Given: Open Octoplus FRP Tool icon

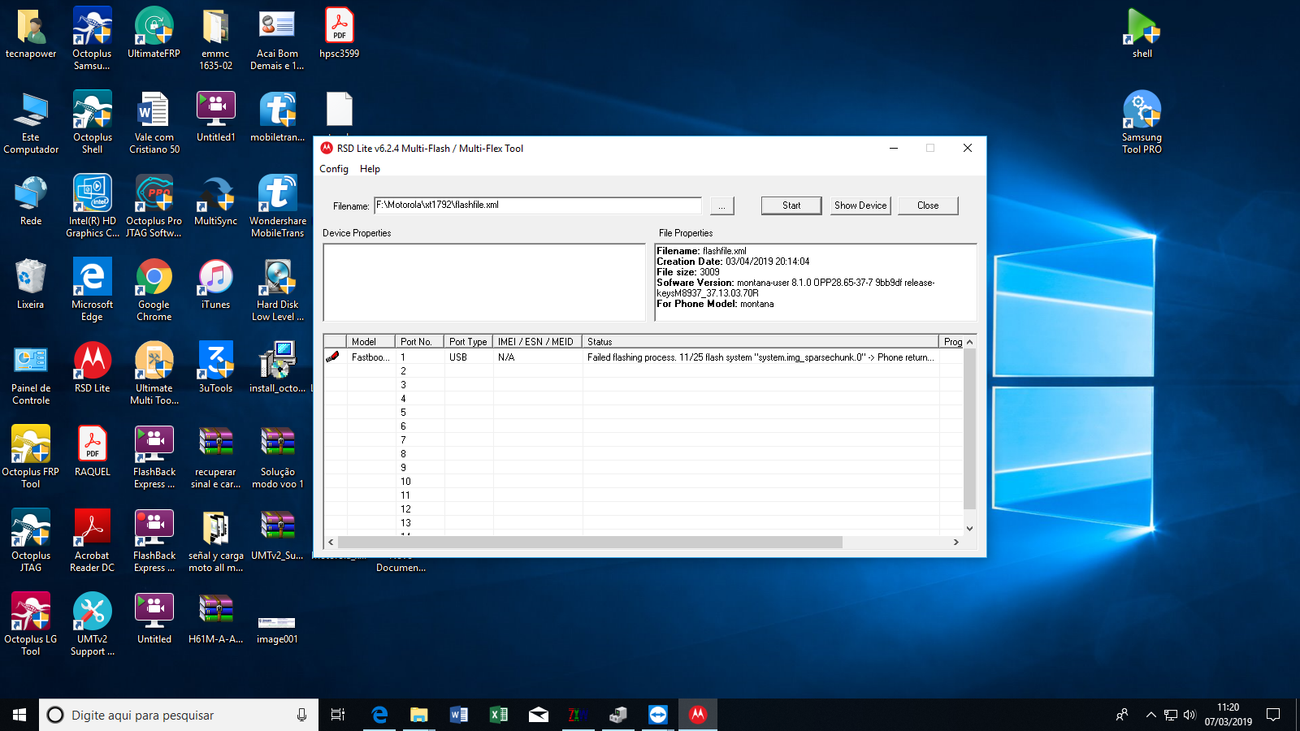Looking at the screenshot, I should (x=31, y=456).
